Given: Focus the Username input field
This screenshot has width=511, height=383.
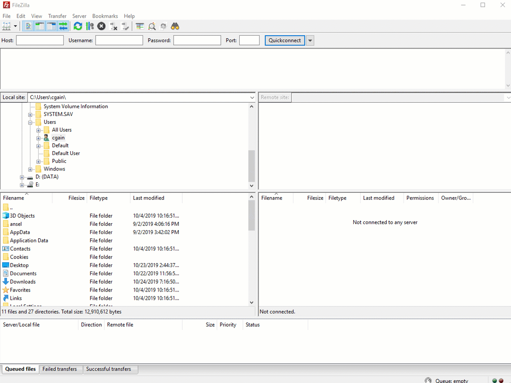Looking at the screenshot, I should [119, 40].
